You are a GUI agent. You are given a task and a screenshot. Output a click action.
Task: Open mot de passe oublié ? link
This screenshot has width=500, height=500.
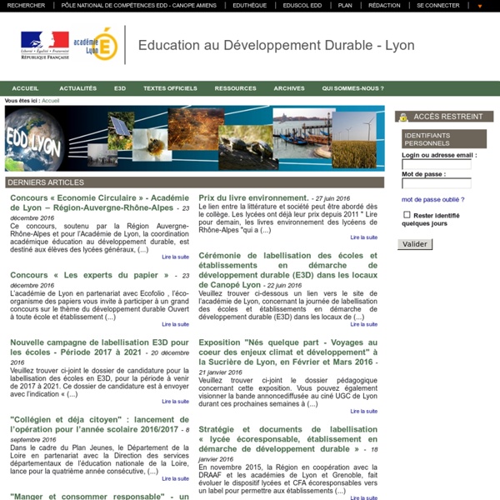(433, 200)
